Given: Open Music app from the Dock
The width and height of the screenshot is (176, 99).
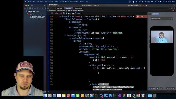Looking at the screenshot, I should (x=68, y=95).
